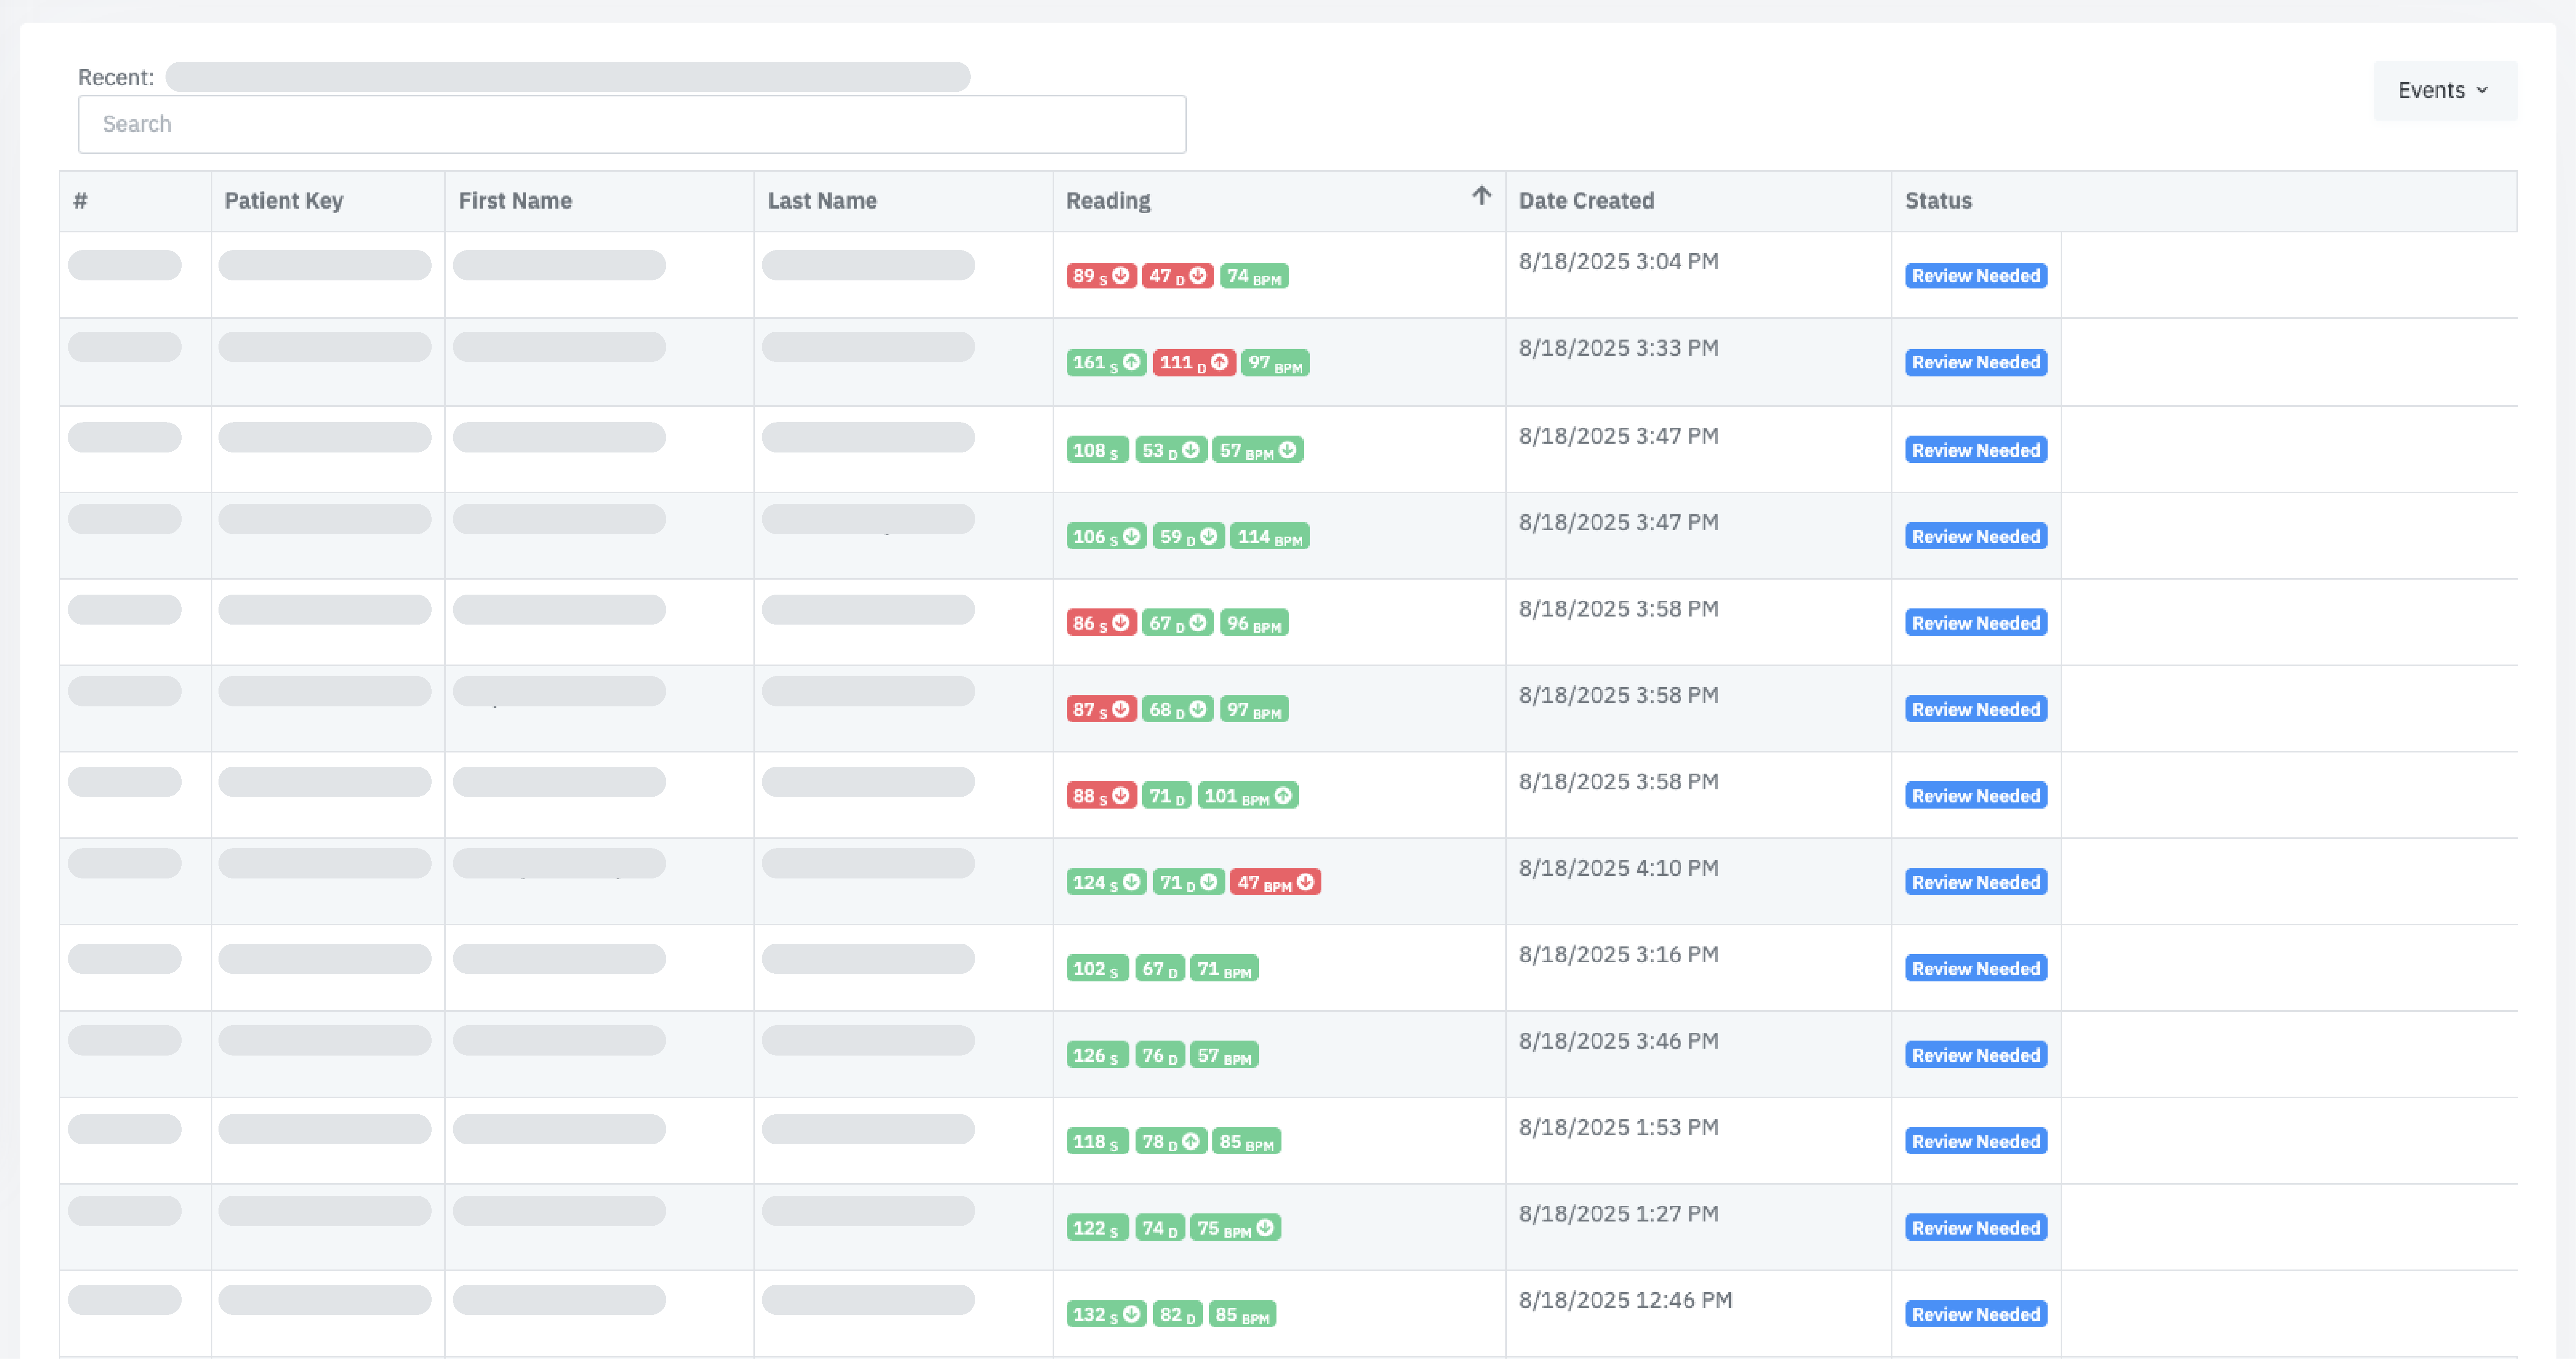This screenshot has height=1359, width=2576.
Task: Sort by the Last Name header
Action: (x=822, y=201)
